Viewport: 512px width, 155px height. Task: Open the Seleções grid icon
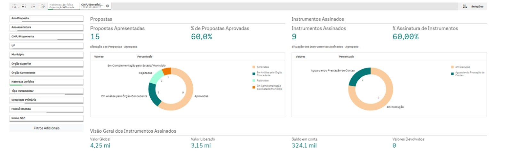tap(465, 6)
